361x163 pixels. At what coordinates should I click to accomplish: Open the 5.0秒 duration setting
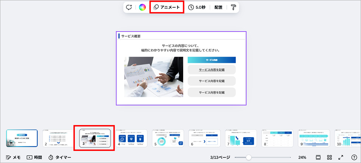(197, 7)
